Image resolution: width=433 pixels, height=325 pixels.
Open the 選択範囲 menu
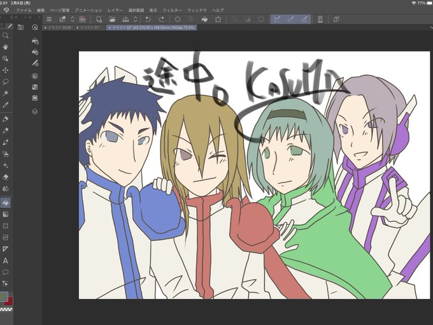136,10
